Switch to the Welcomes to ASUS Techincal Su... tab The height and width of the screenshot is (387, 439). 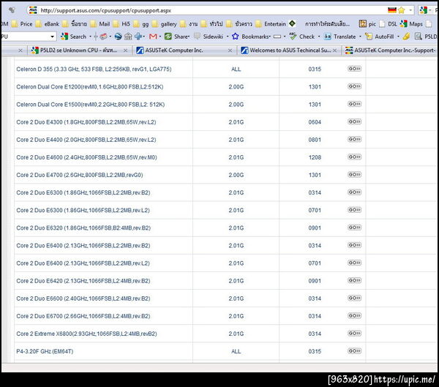289,50
